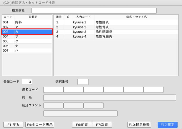Click the 分類コード input field
The height and width of the screenshot is (129, 182).
point(27,82)
